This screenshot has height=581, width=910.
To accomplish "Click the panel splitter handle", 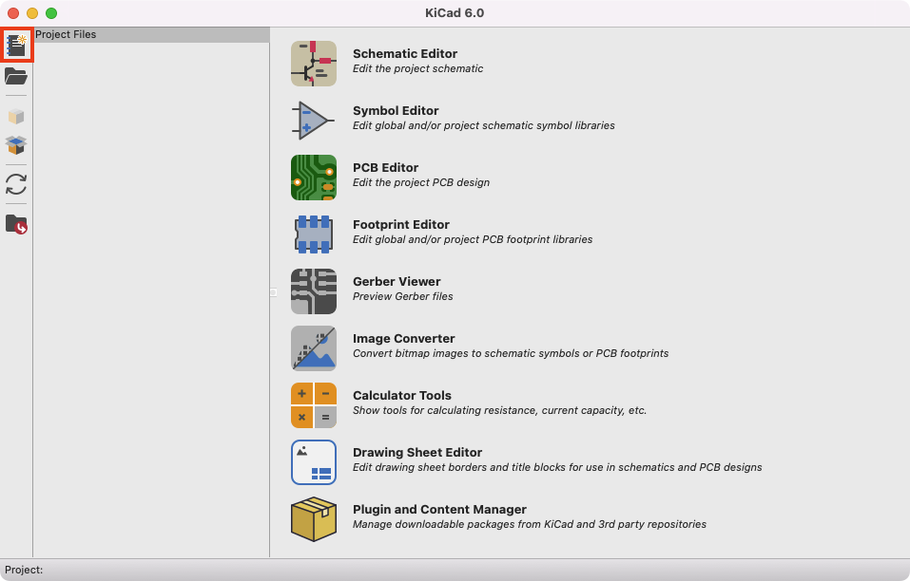I will pyautogui.click(x=273, y=292).
